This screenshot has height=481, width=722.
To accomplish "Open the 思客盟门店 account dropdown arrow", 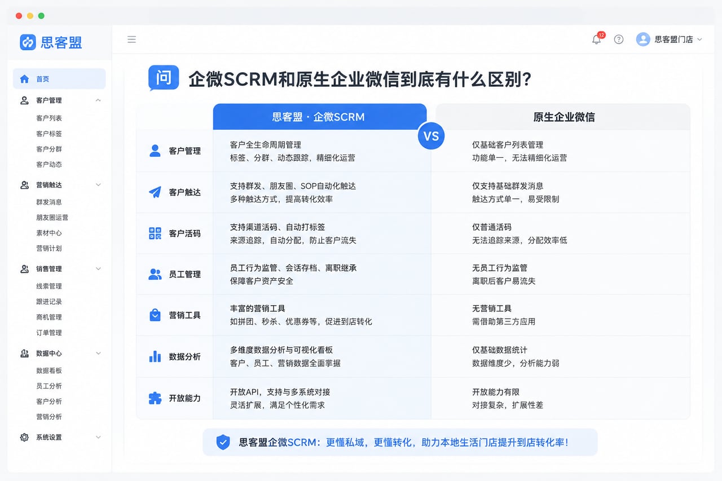I will click(700, 39).
